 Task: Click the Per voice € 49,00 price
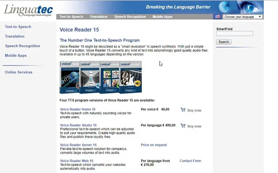155,109
